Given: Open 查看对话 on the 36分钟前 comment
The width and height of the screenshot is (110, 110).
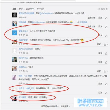Looking at the screenshot, I should 91,18.
